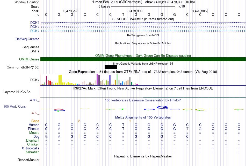The width and height of the screenshot is (246, 166).
Task: Click the tall purple GTEx expression bar
Action: 97,79
